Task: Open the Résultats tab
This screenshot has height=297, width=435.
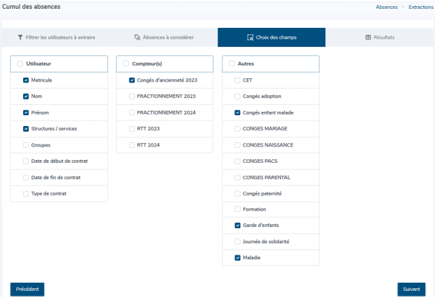Action: [x=380, y=37]
